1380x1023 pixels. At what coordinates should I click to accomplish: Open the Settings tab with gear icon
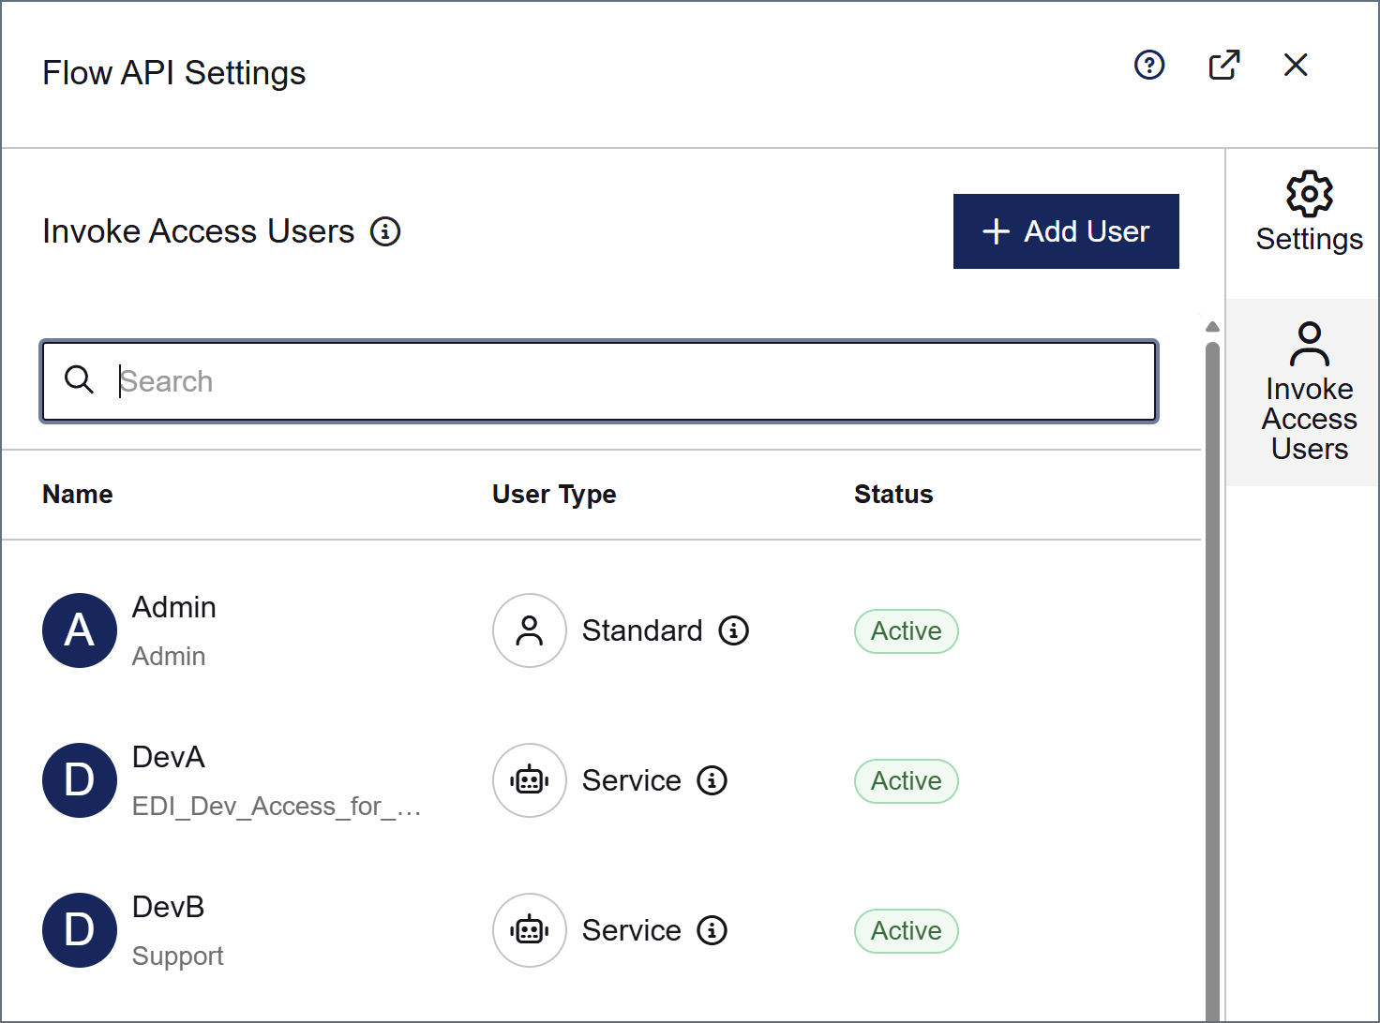click(x=1309, y=213)
